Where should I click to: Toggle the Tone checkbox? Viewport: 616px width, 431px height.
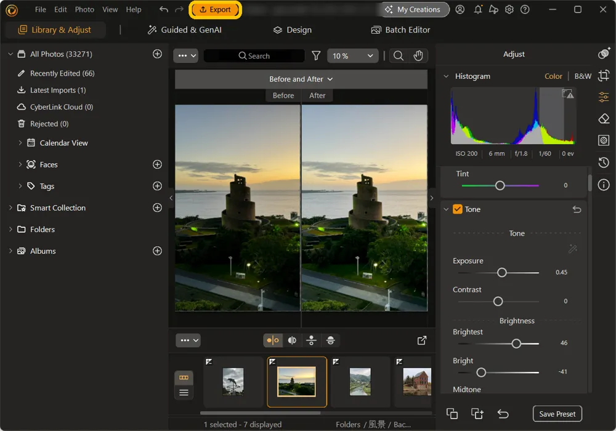457,209
